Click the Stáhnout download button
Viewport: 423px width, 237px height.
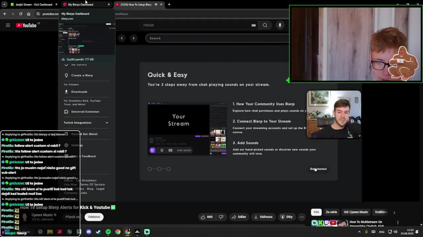coord(263,217)
